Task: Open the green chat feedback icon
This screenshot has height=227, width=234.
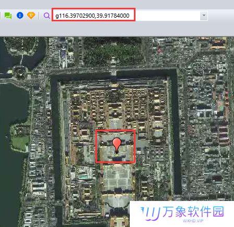Action: [8, 16]
